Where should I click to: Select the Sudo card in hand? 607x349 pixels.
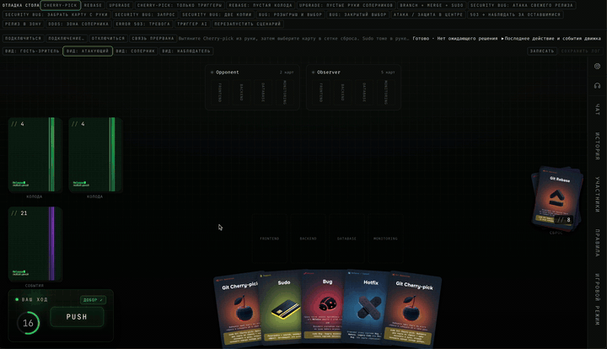(282, 309)
